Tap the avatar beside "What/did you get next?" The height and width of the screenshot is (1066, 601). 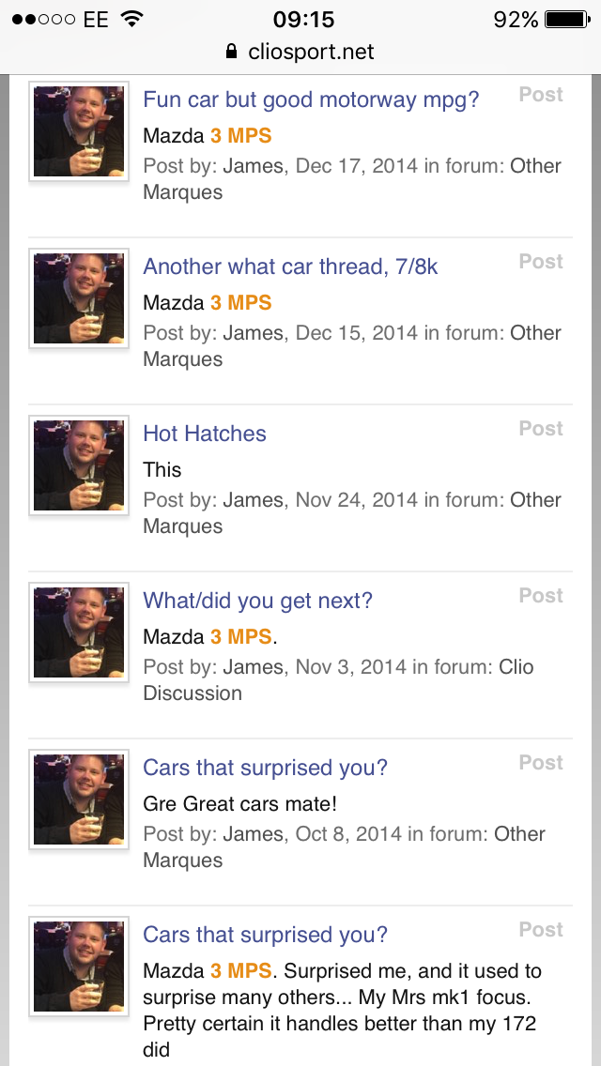79,632
